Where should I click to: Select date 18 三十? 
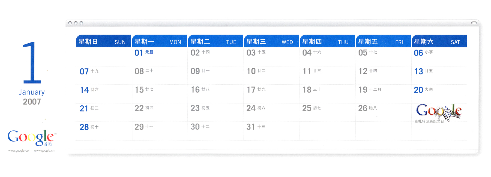312,90
